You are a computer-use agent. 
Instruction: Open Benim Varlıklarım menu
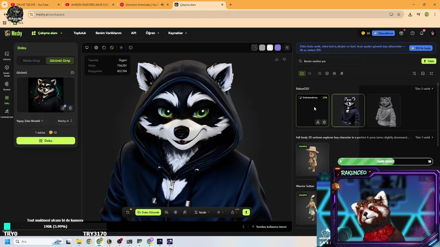[109, 33]
